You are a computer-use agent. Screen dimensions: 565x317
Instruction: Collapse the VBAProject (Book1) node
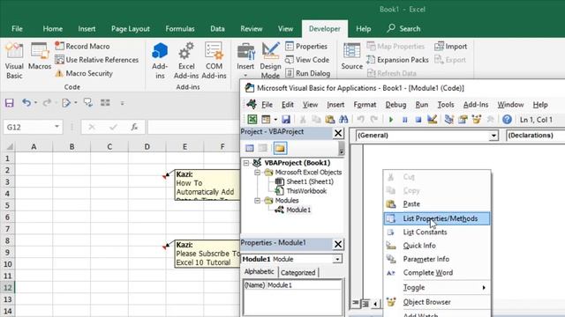point(246,163)
